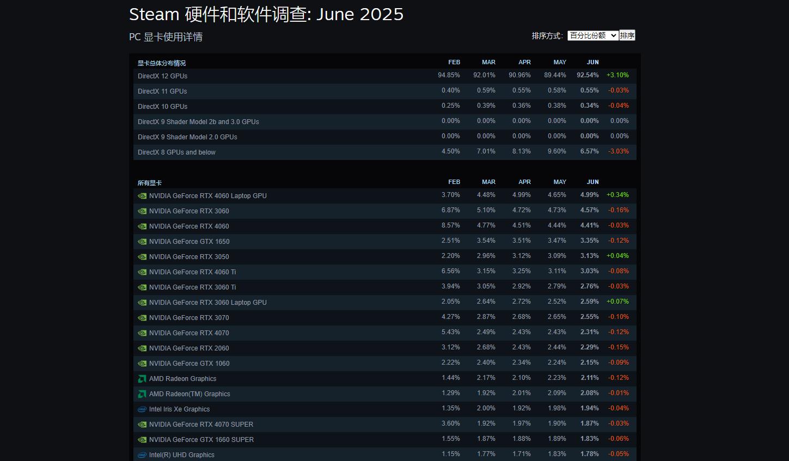
Task: Click NVIDIA logo next to RTX 4070 SUPER
Action: [x=142, y=425]
